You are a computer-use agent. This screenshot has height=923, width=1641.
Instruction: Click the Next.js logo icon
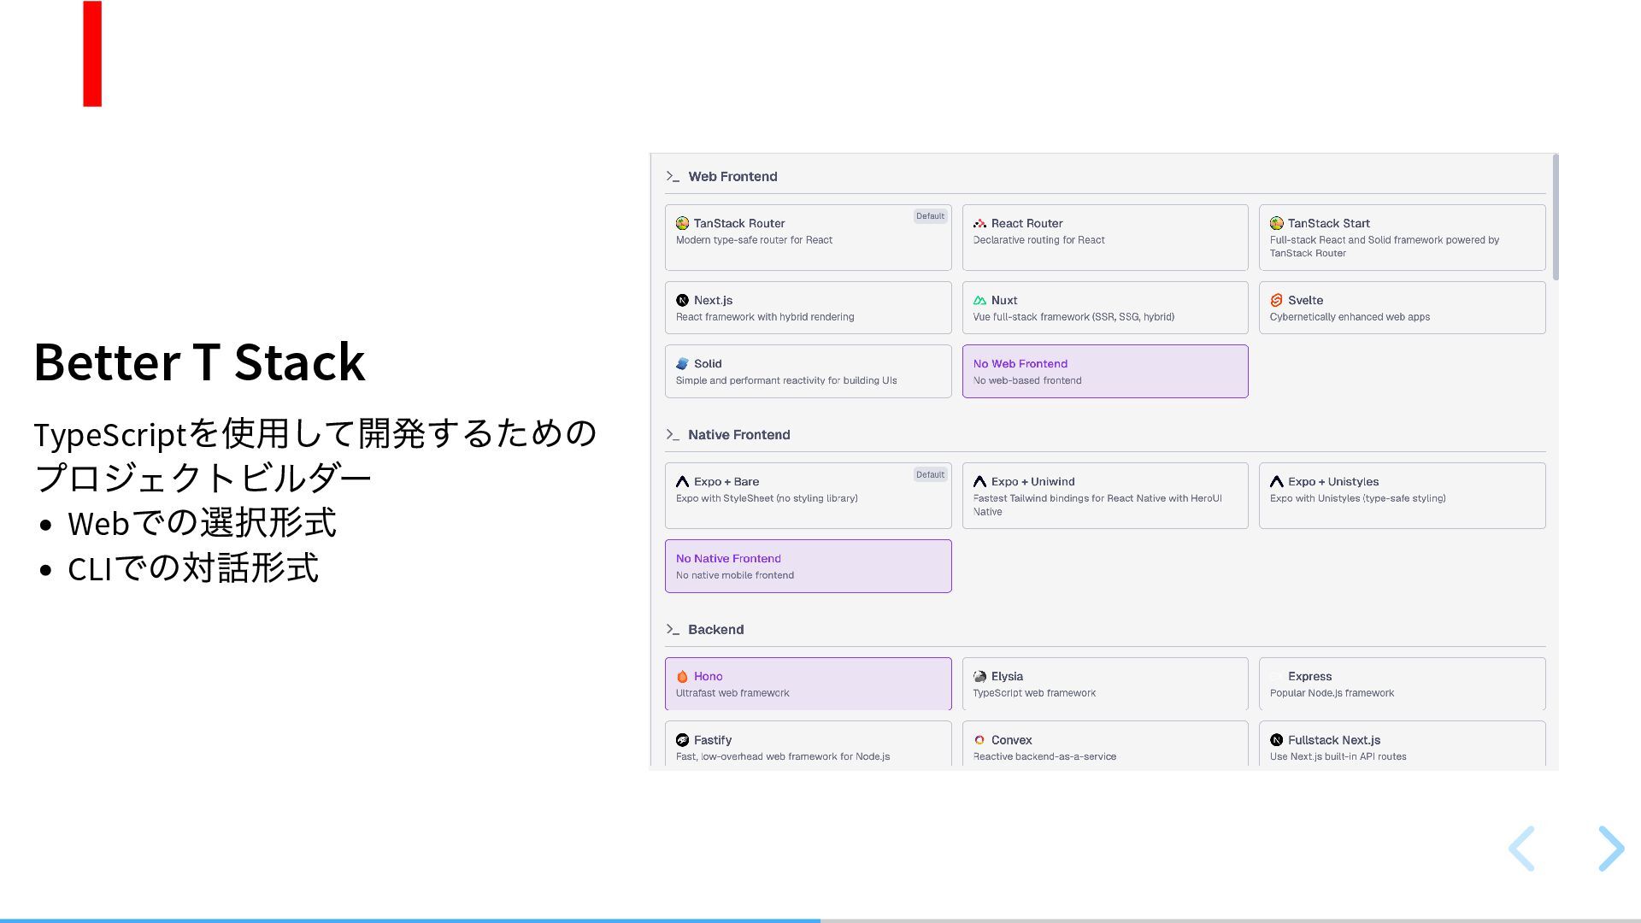(x=682, y=300)
